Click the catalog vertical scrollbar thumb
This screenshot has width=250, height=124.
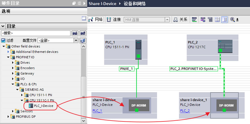pos(84,97)
